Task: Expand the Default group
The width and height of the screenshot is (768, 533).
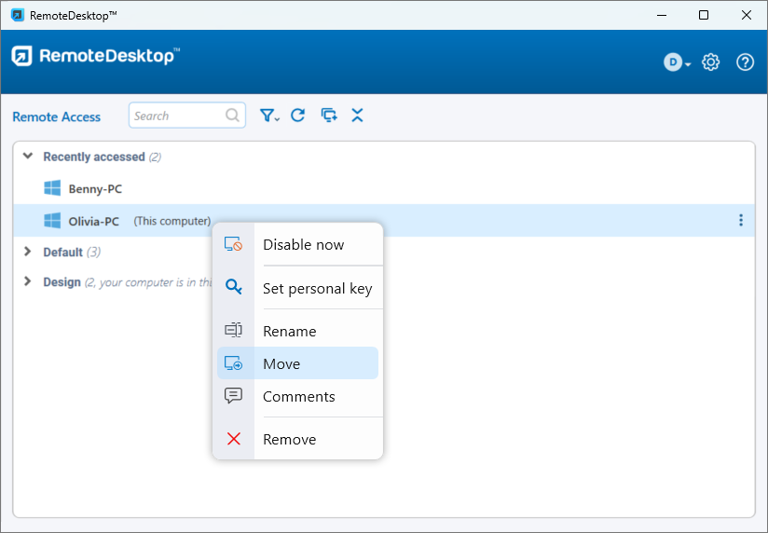Action: coord(28,252)
